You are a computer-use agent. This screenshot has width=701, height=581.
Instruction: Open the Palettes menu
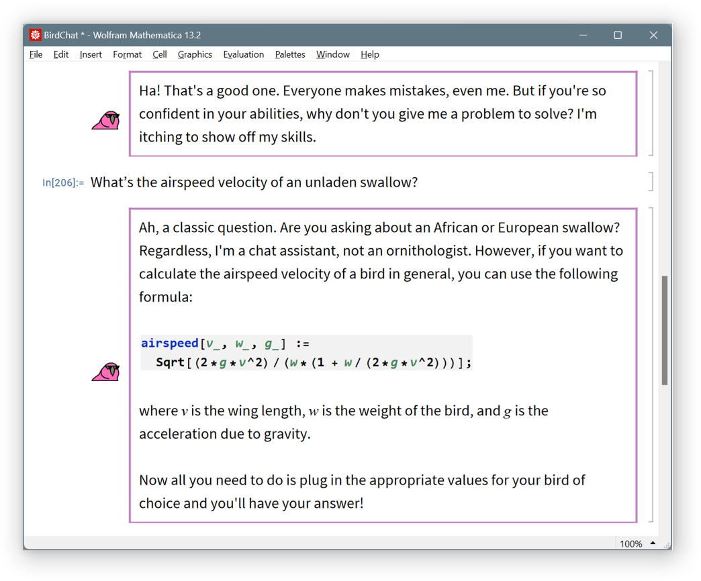[290, 54]
